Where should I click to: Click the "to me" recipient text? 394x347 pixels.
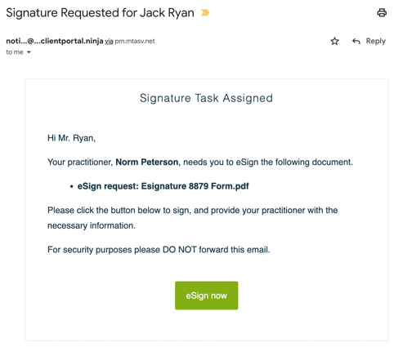tap(15, 52)
